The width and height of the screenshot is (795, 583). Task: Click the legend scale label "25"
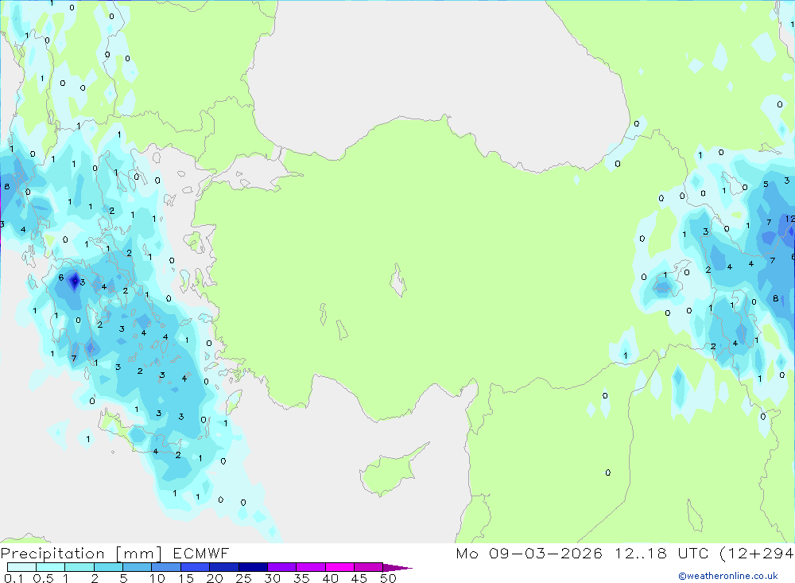pos(243,578)
